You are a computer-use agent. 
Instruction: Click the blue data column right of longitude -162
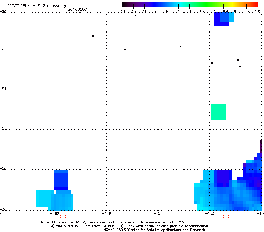coord(61,180)
